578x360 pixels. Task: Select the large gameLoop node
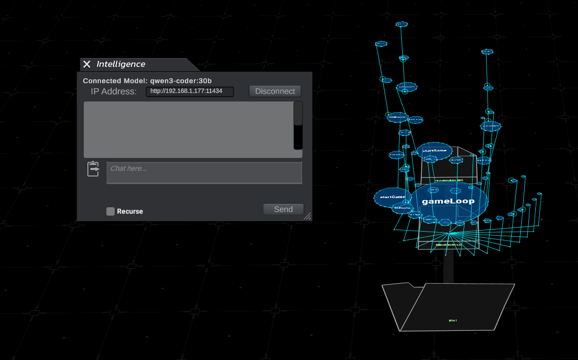coord(448,201)
